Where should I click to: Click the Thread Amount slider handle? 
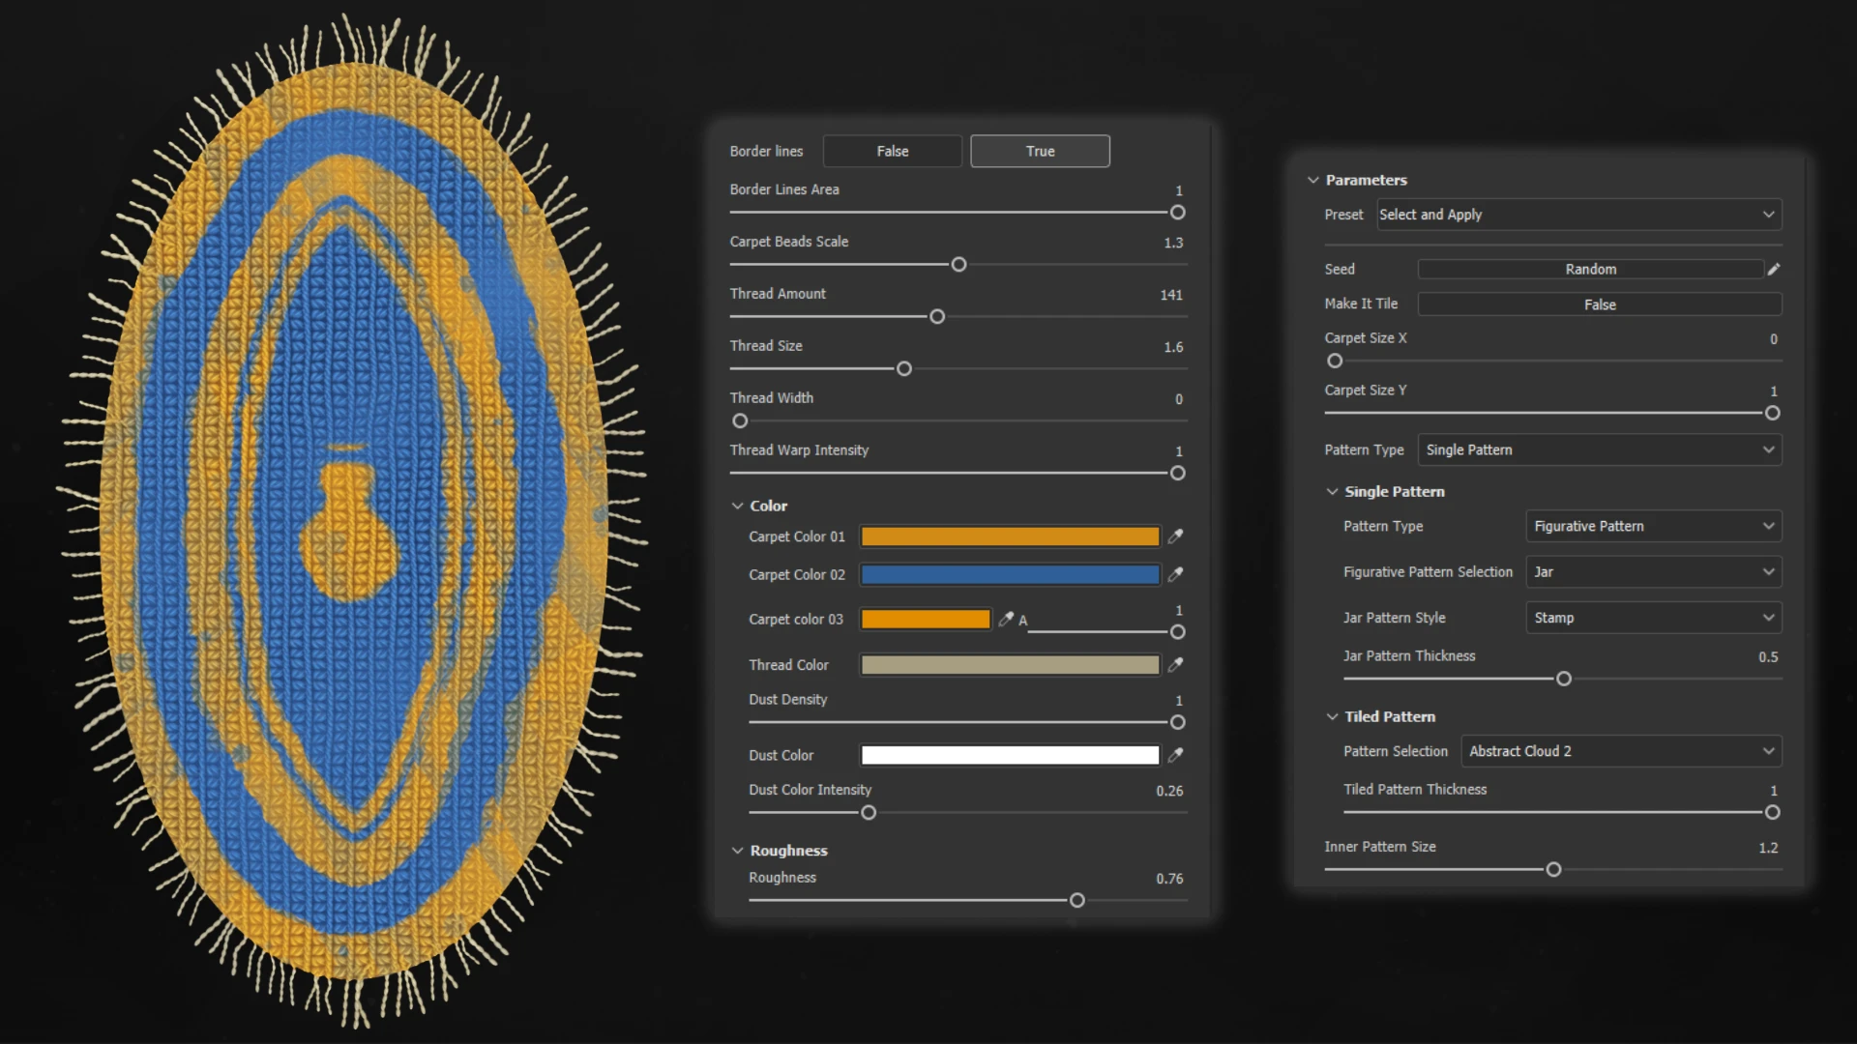(x=937, y=317)
